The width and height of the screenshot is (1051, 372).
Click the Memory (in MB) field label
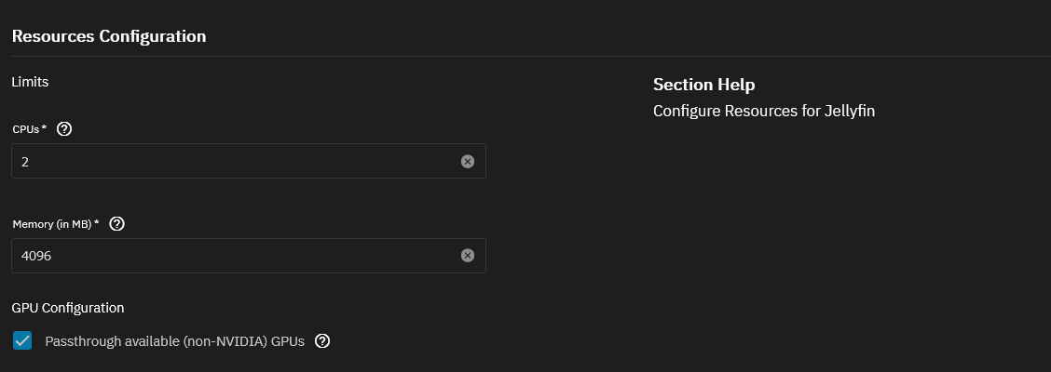point(51,224)
